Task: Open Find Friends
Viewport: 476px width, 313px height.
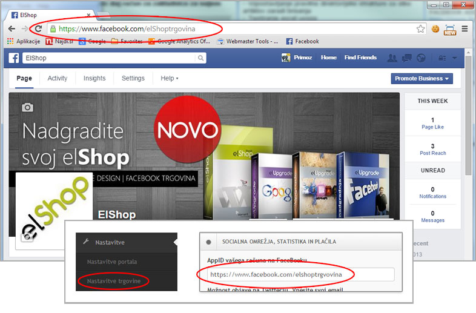Action: click(360, 58)
